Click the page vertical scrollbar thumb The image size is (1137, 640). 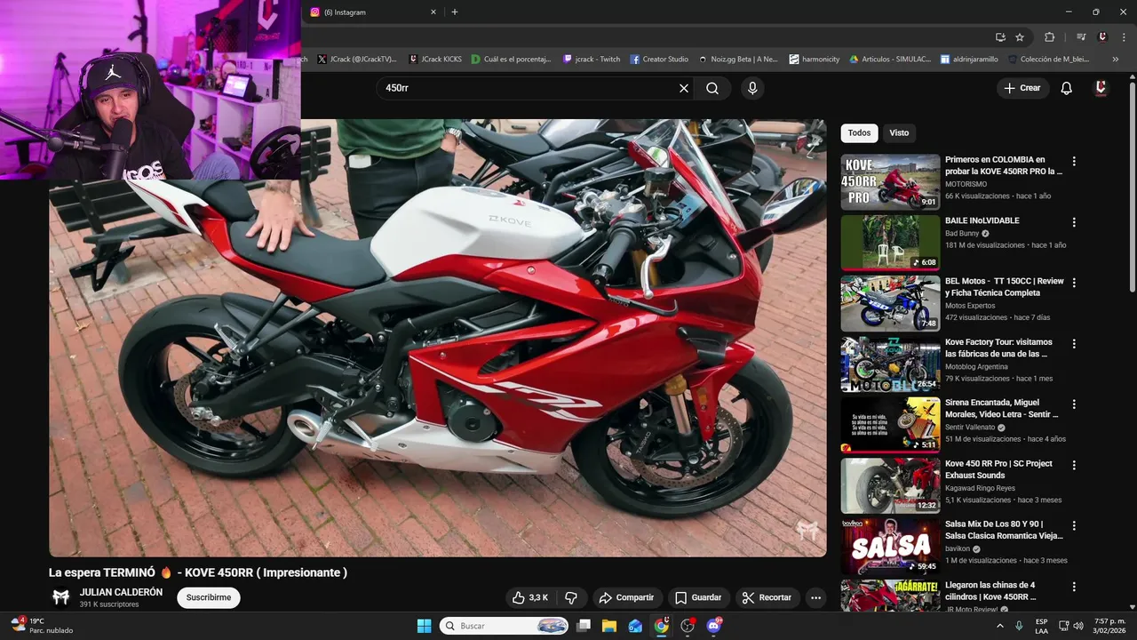1132,187
